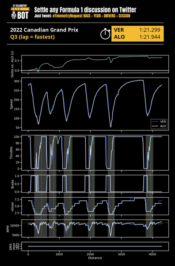Click the 4000 tick on Distance axis
175x266 pixels.
coord(152,254)
